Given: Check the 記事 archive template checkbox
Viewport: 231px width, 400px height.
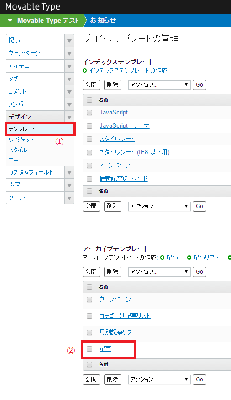Looking at the screenshot, I should 89,349.
